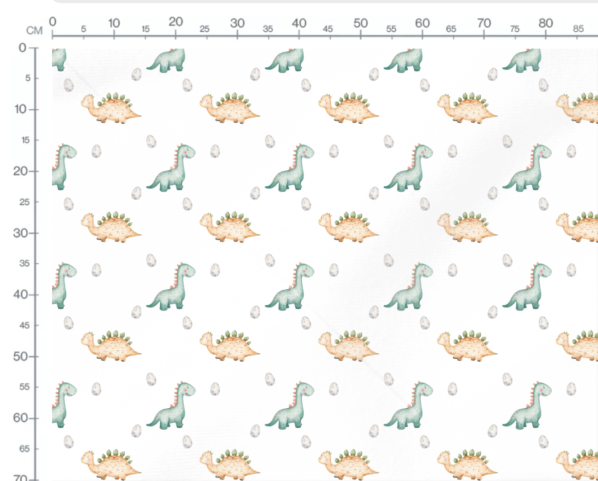This screenshot has height=481, width=598.
Task: Click 40 on the vertical ruler
Action: click(x=20, y=294)
